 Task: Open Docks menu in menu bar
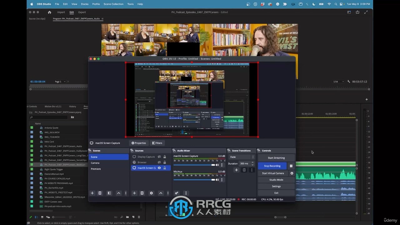click(85, 4)
